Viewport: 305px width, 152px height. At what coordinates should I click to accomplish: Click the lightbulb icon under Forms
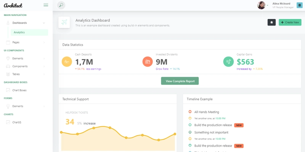click(x=8, y=106)
